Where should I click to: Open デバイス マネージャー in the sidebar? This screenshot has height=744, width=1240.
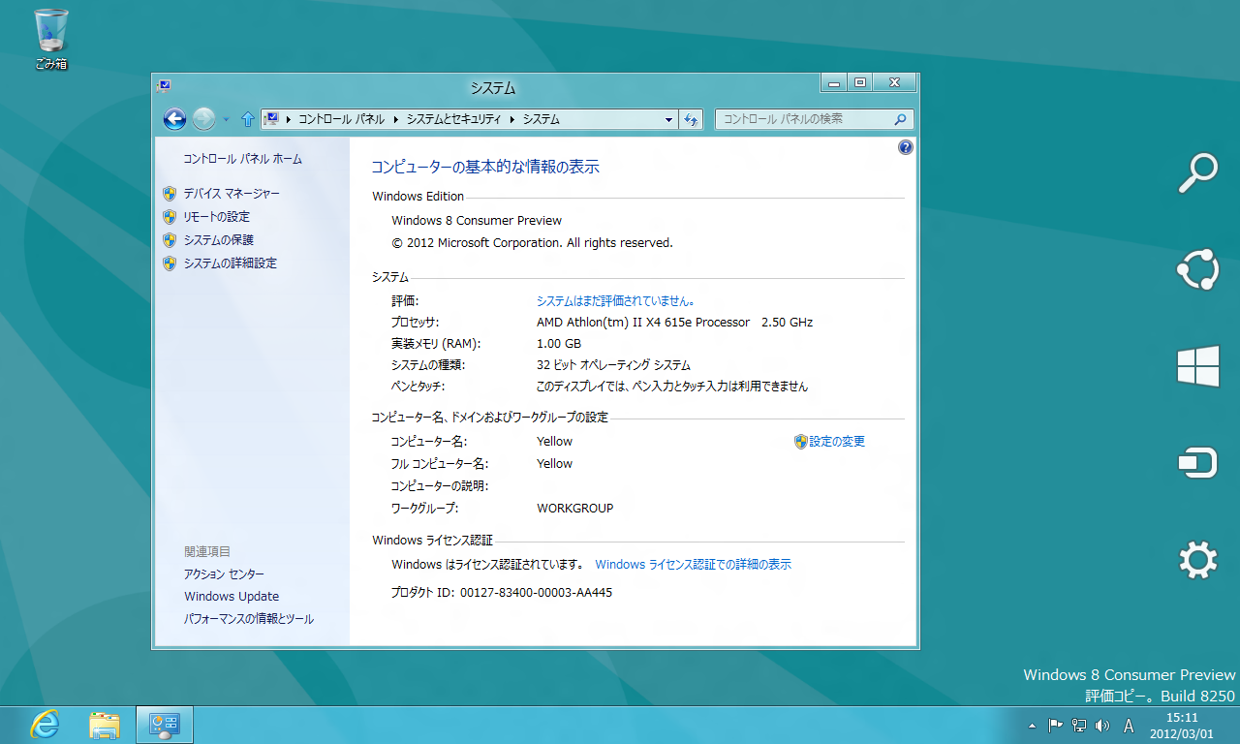click(232, 194)
